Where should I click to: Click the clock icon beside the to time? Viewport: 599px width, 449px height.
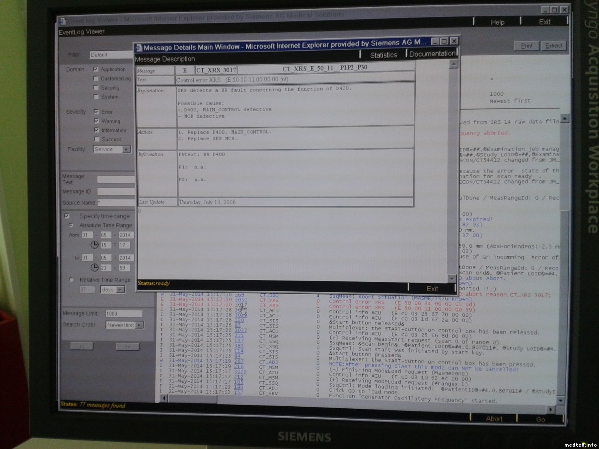point(95,267)
